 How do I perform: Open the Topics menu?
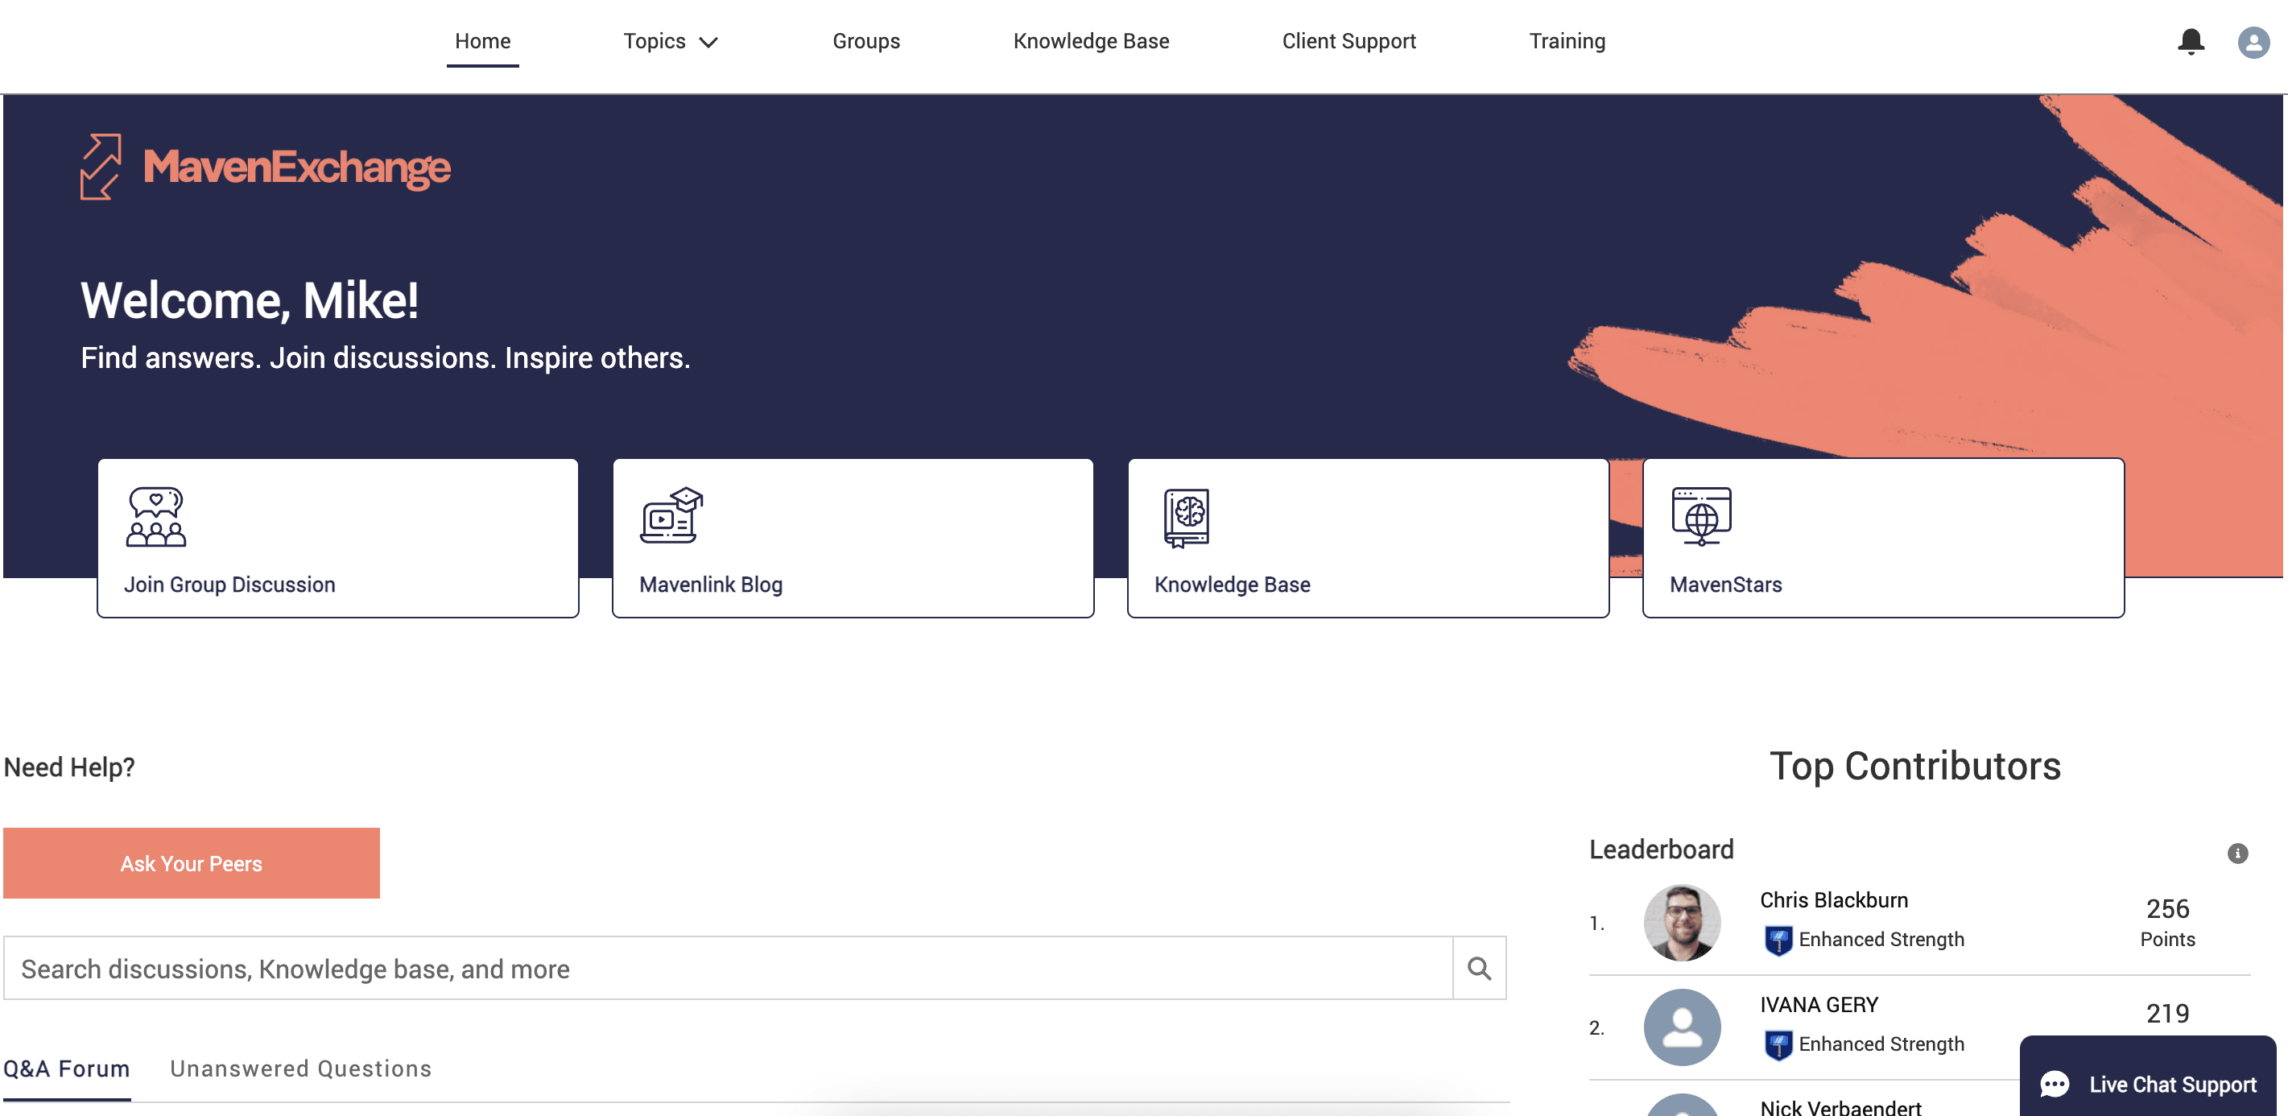(x=671, y=42)
